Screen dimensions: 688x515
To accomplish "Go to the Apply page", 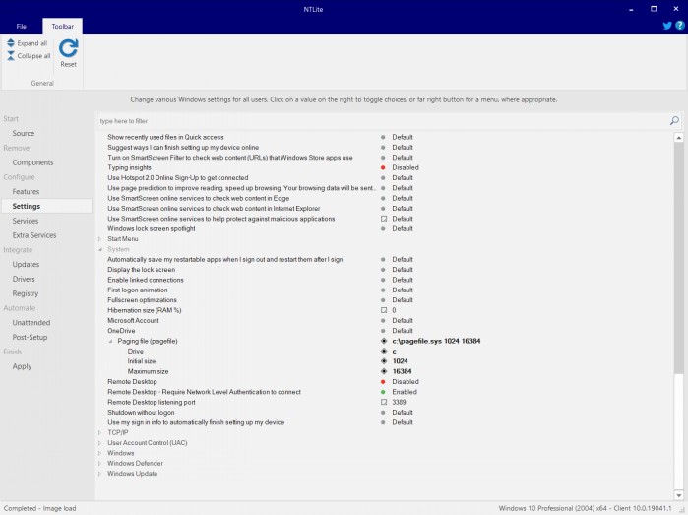I will (x=22, y=366).
